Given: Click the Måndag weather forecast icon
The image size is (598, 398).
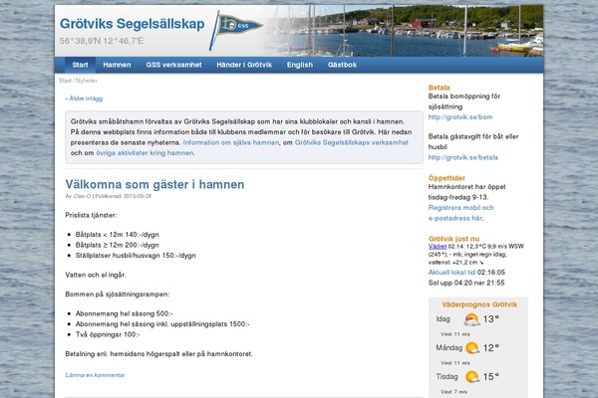Looking at the screenshot, I should coord(472,347).
